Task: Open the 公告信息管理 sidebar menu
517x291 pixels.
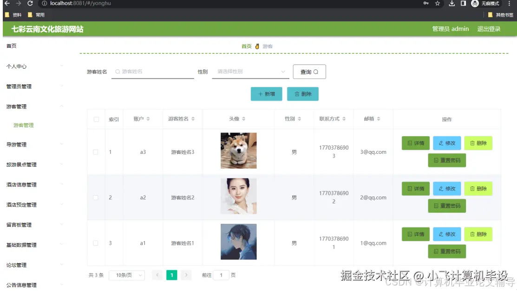Action: tap(34, 285)
